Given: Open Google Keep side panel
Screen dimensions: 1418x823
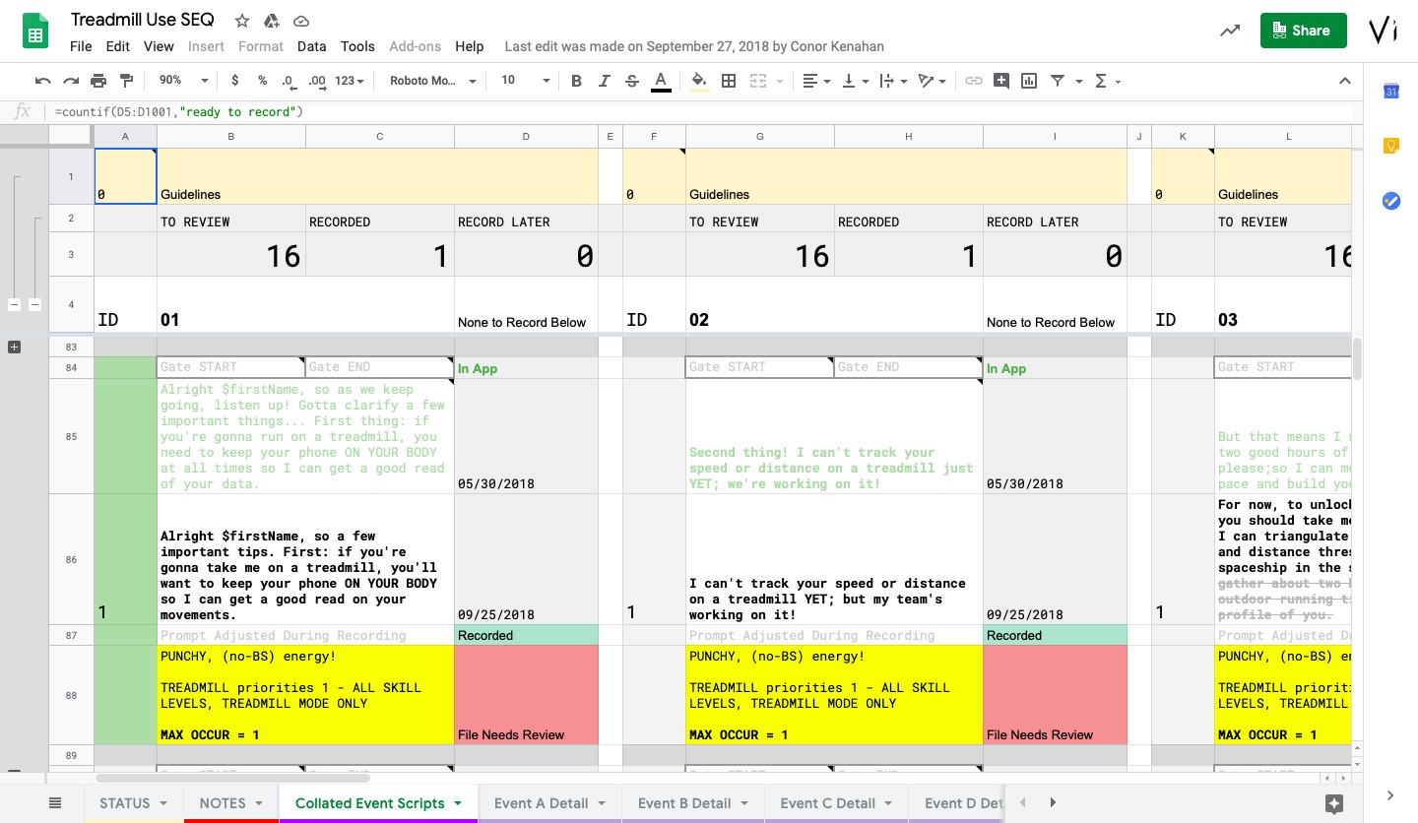Looking at the screenshot, I should 1391,146.
